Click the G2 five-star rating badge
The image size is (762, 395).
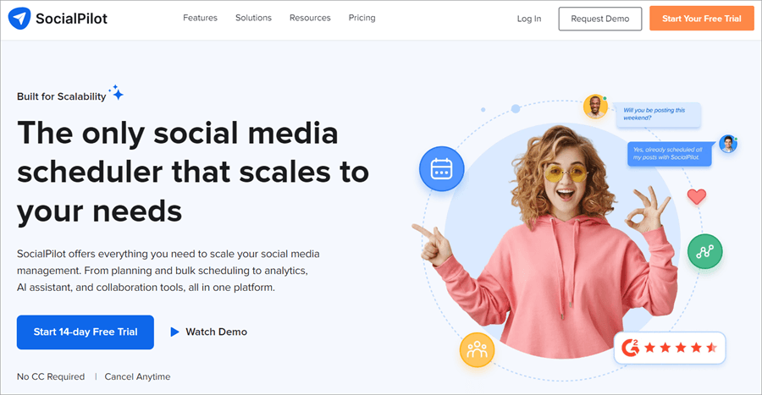click(x=670, y=348)
